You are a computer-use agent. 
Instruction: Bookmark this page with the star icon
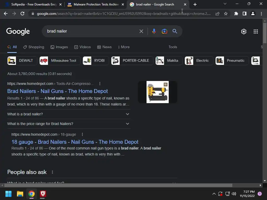pyautogui.click(x=226, y=14)
